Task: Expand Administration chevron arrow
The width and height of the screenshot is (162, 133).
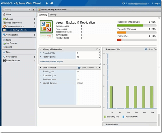Action: coord(34,35)
